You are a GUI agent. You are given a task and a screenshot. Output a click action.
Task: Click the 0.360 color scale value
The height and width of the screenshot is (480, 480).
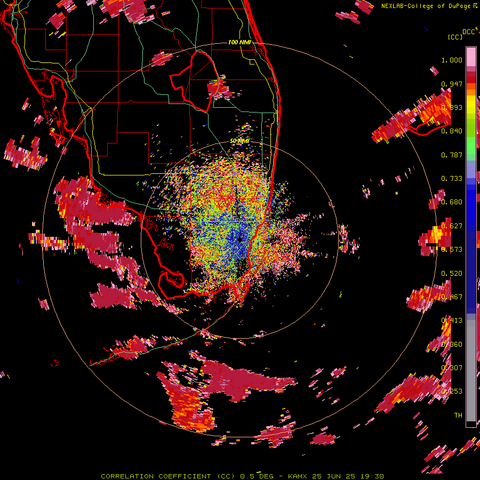452,345
